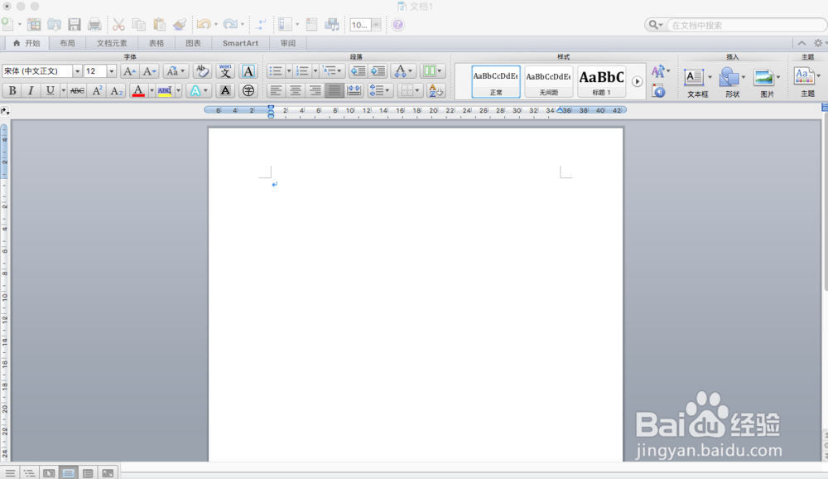Viewport: 828px width, 479px height.
Task: Select the center alignment icon
Action: point(294,90)
